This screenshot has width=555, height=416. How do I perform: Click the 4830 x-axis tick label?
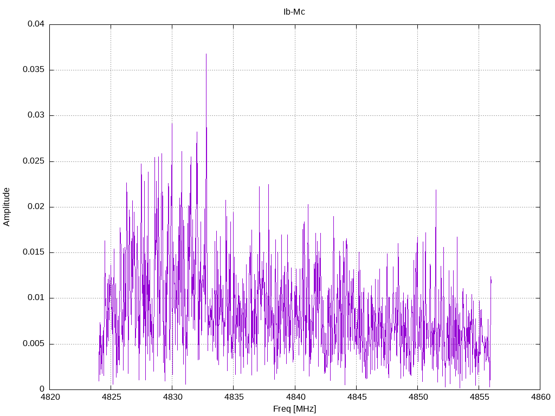point(172,397)
